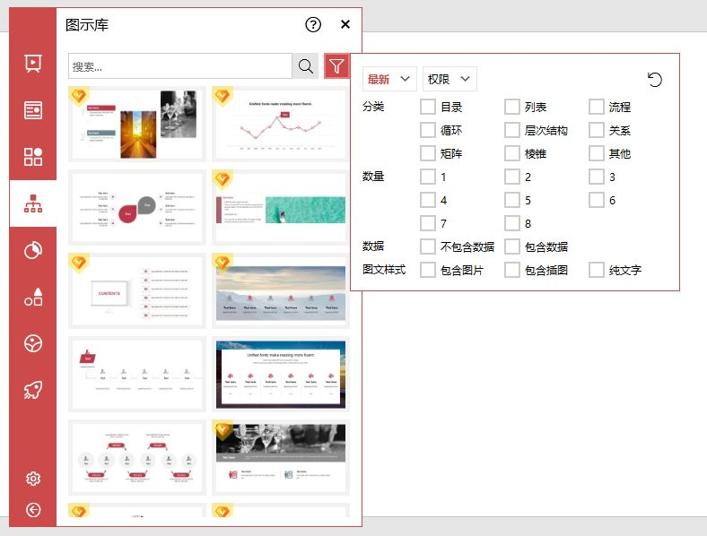The image size is (707, 536).
Task: Open help question mark icon
Action: pos(313,24)
